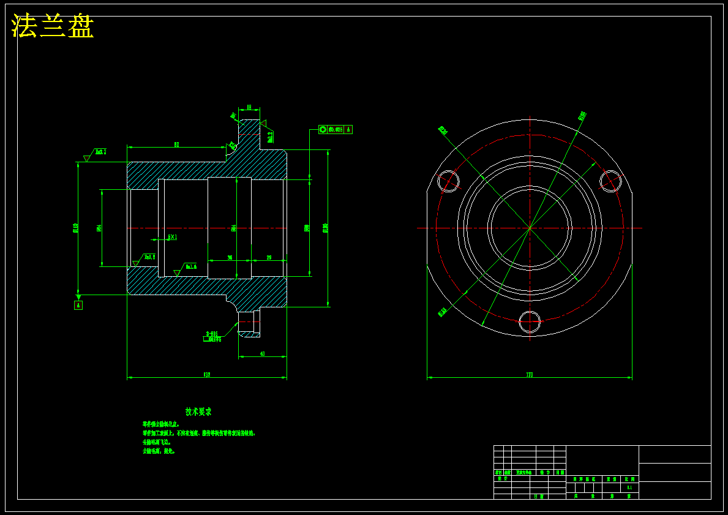Select the 132 overall length dimension
Image resolution: width=728 pixels, height=515 pixels.
206,374
